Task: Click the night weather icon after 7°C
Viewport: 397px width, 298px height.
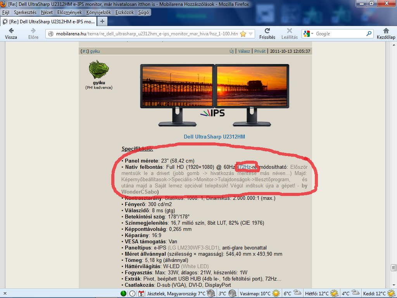Action: click(x=211, y=293)
